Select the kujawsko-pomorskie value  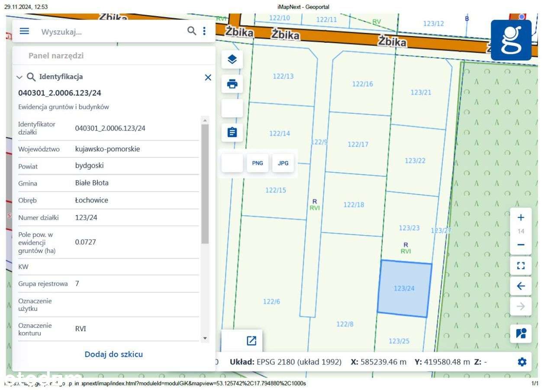pyautogui.click(x=107, y=149)
